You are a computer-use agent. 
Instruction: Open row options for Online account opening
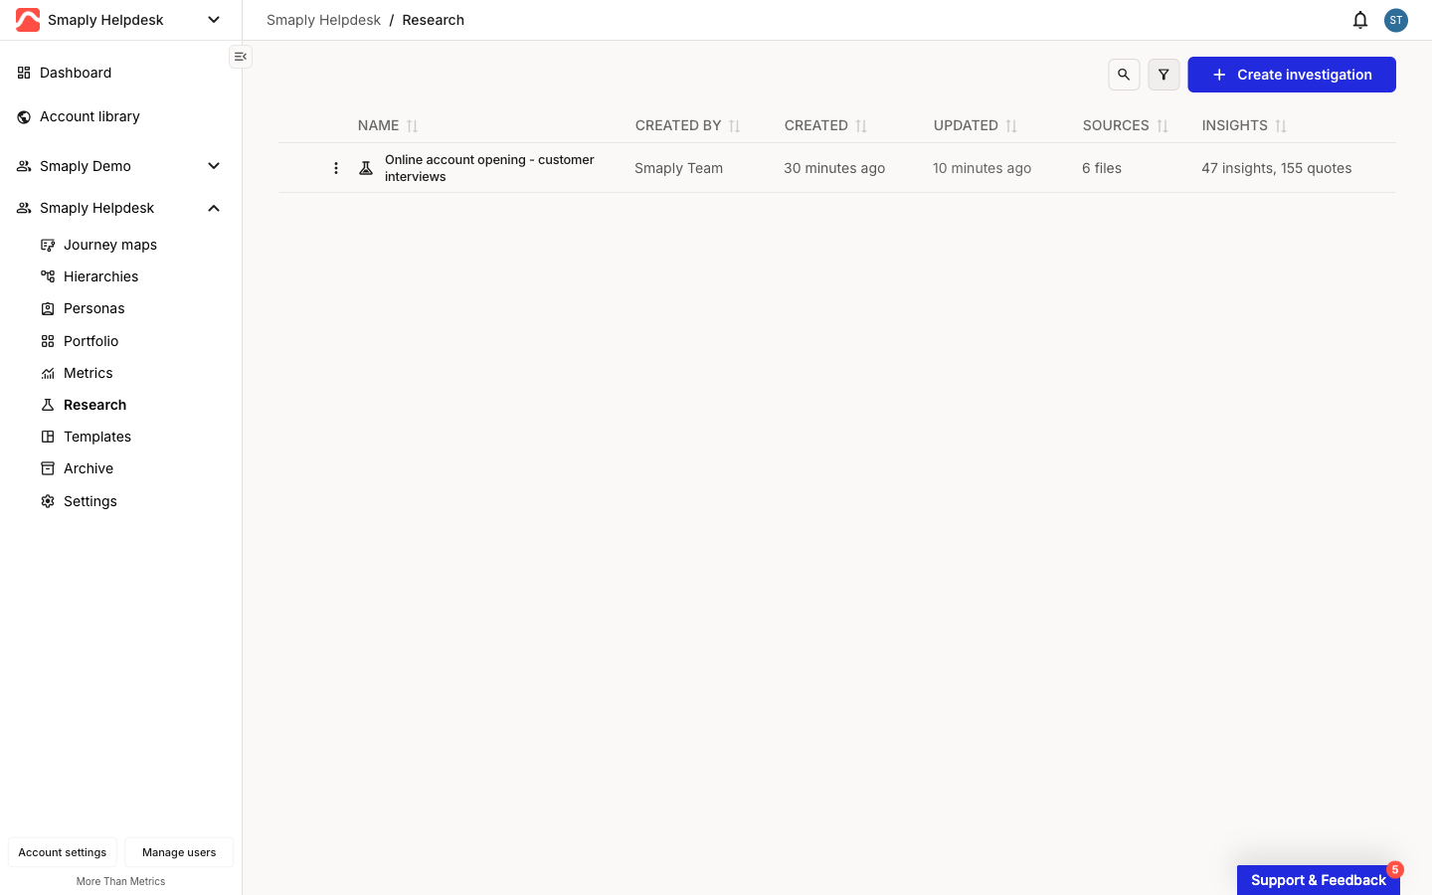(x=336, y=168)
